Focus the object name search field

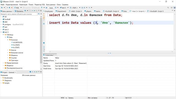tap(19, 14)
